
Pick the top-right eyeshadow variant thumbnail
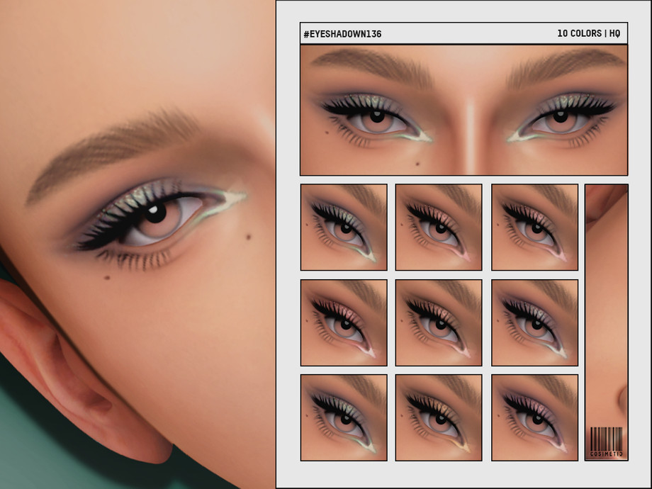click(534, 227)
